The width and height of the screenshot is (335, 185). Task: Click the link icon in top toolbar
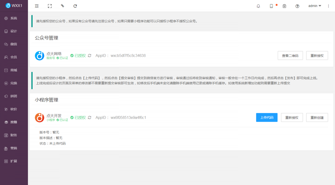(x=62, y=6)
